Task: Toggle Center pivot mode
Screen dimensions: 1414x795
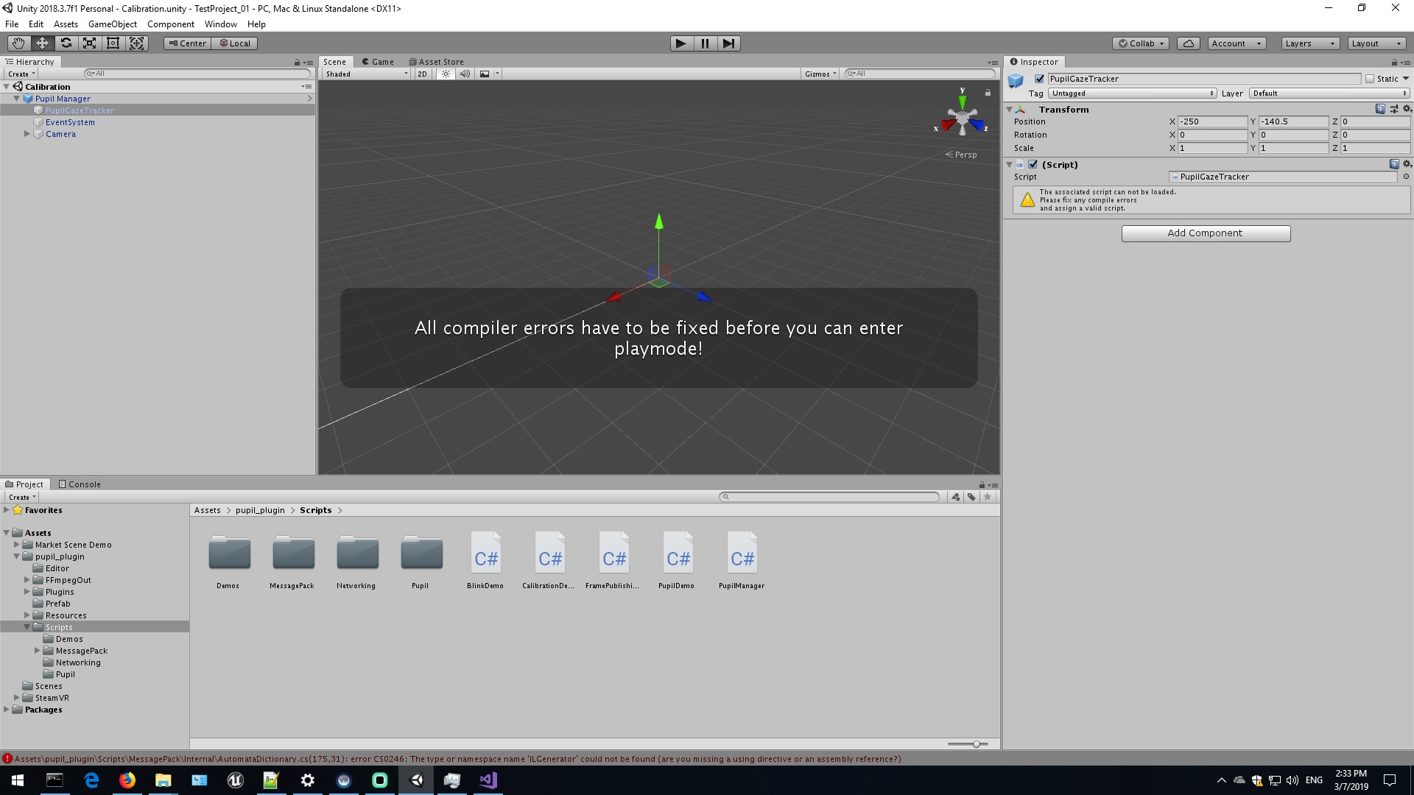Action: pos(188,43)
